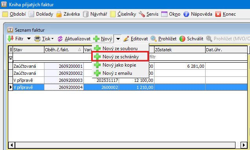Click the Editovat button
Viewport: 250px width, 150px height.
[x=136, y=39]
